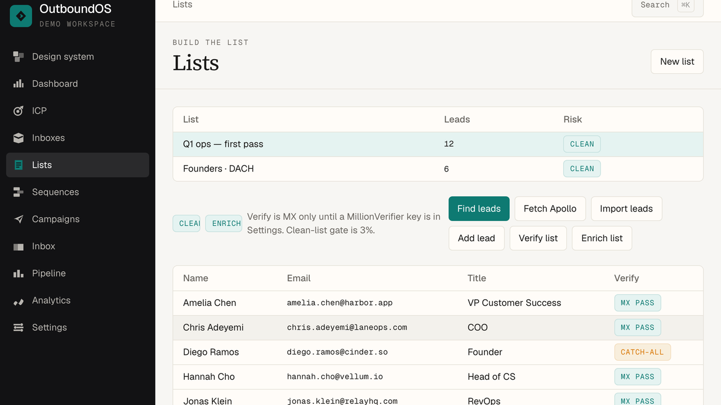Viewport: 721px width, 405px height.
Task: Focus the Search field
Action: pyautogui.click(x=667, y=6)
